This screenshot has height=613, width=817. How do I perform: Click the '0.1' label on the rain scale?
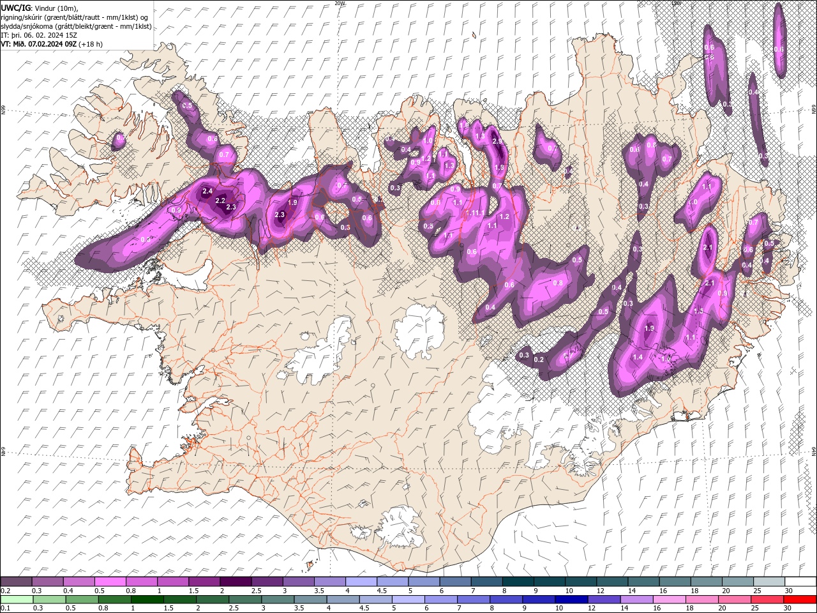4,609
